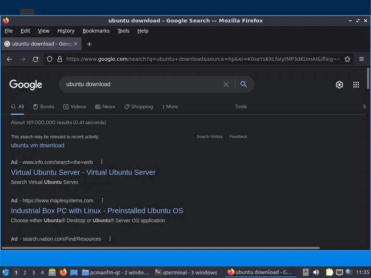Expand the More search categories

170,107
